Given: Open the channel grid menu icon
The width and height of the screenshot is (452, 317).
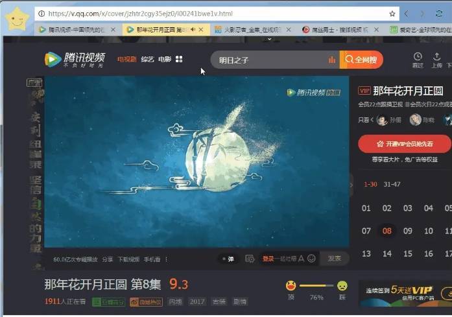Looking at the screenshot, I should pyautogui.click(x=179, y=59).
